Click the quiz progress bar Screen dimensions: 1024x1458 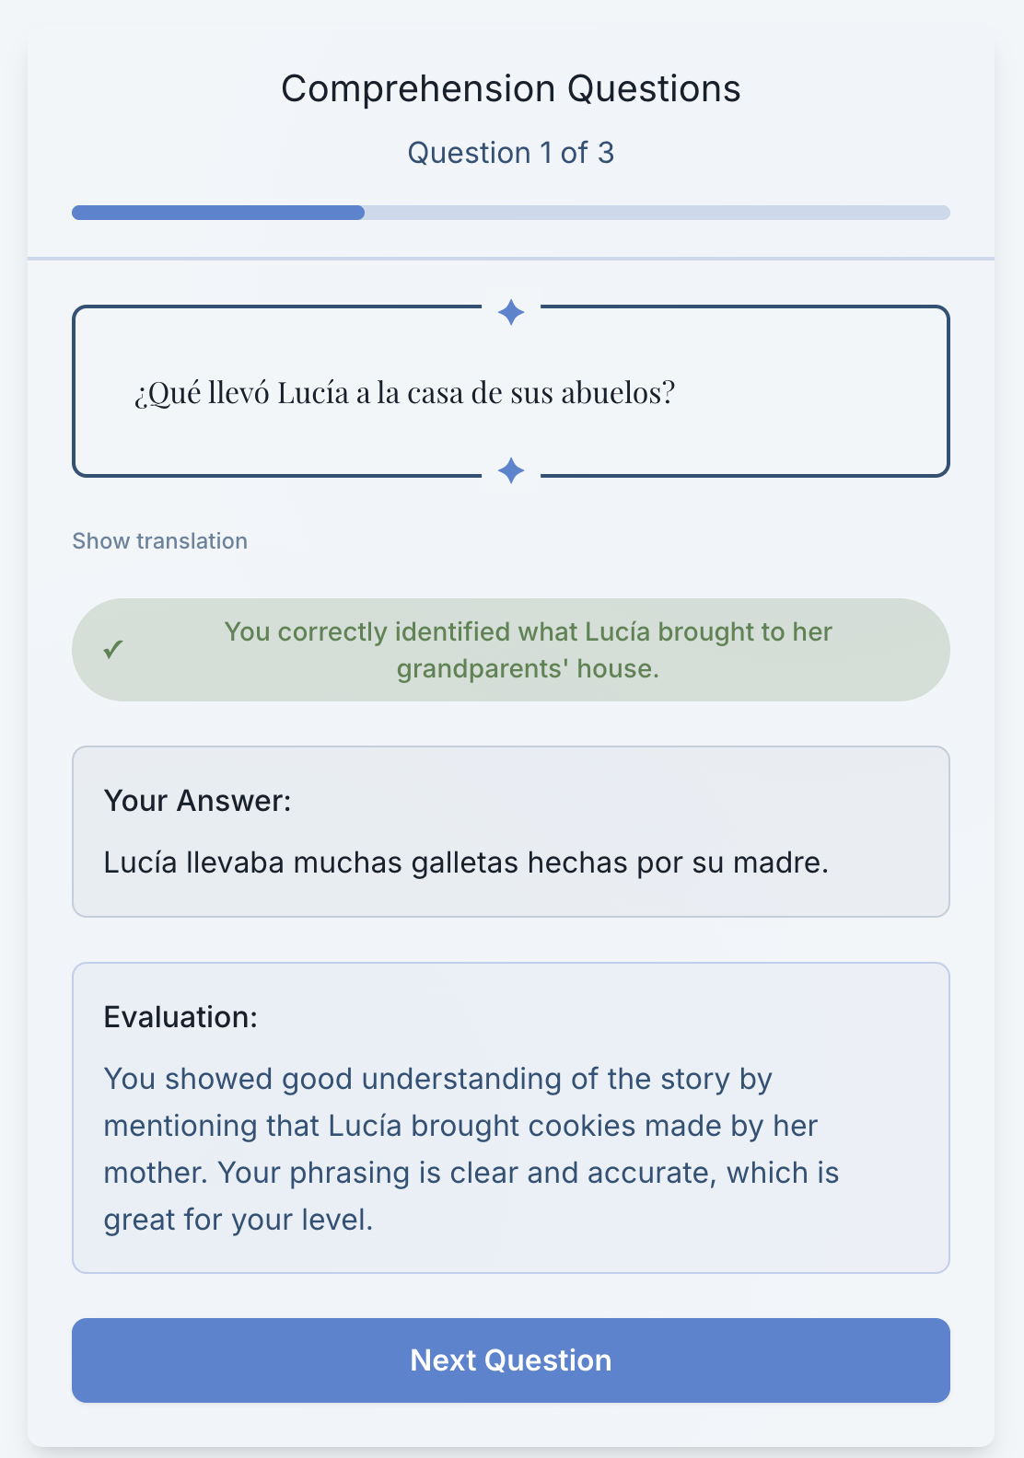tap(511, 212)
